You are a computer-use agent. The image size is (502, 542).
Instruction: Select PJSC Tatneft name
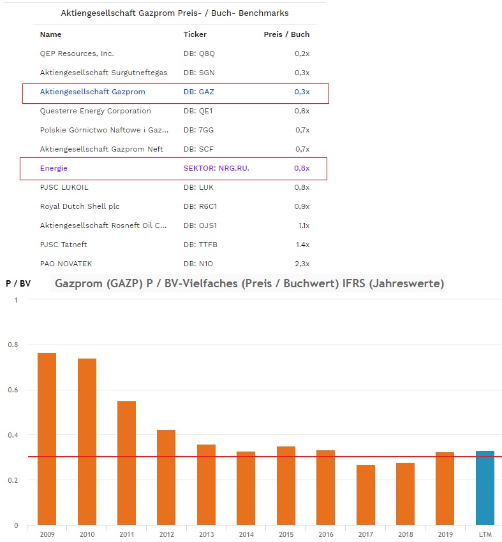click(63, 245)
